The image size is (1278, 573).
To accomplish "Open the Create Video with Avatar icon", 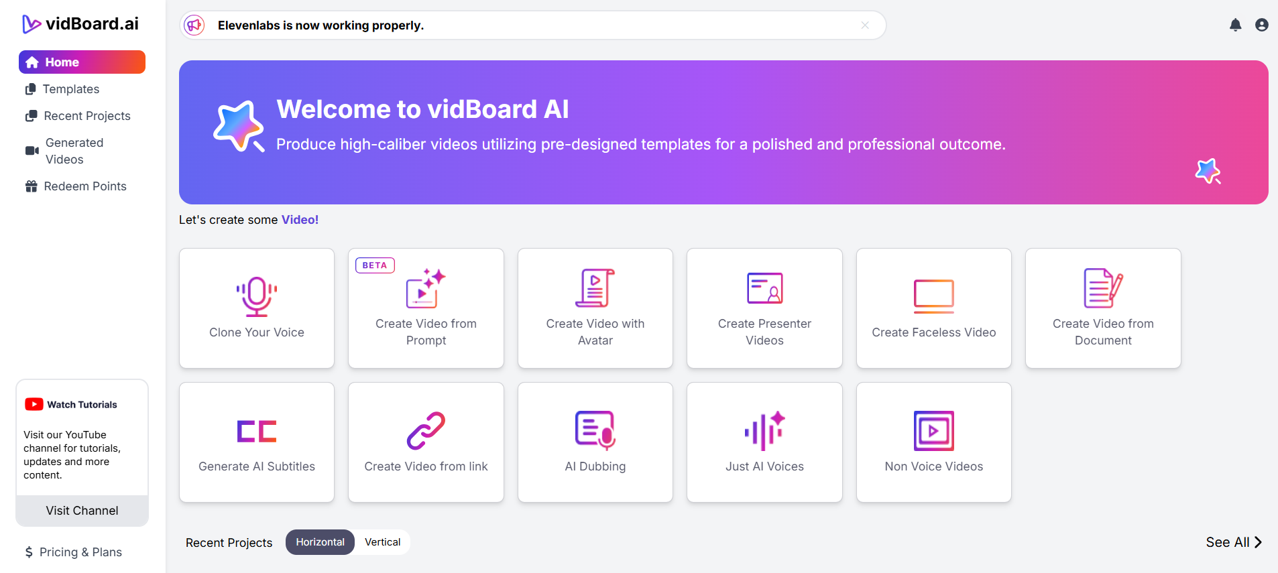I will 595,288.
